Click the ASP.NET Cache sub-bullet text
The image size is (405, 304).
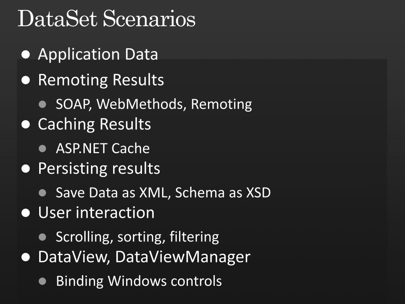(x=103, y=148)
